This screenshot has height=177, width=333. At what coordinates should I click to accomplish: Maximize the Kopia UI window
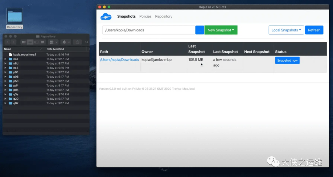(x=109, y=7)
